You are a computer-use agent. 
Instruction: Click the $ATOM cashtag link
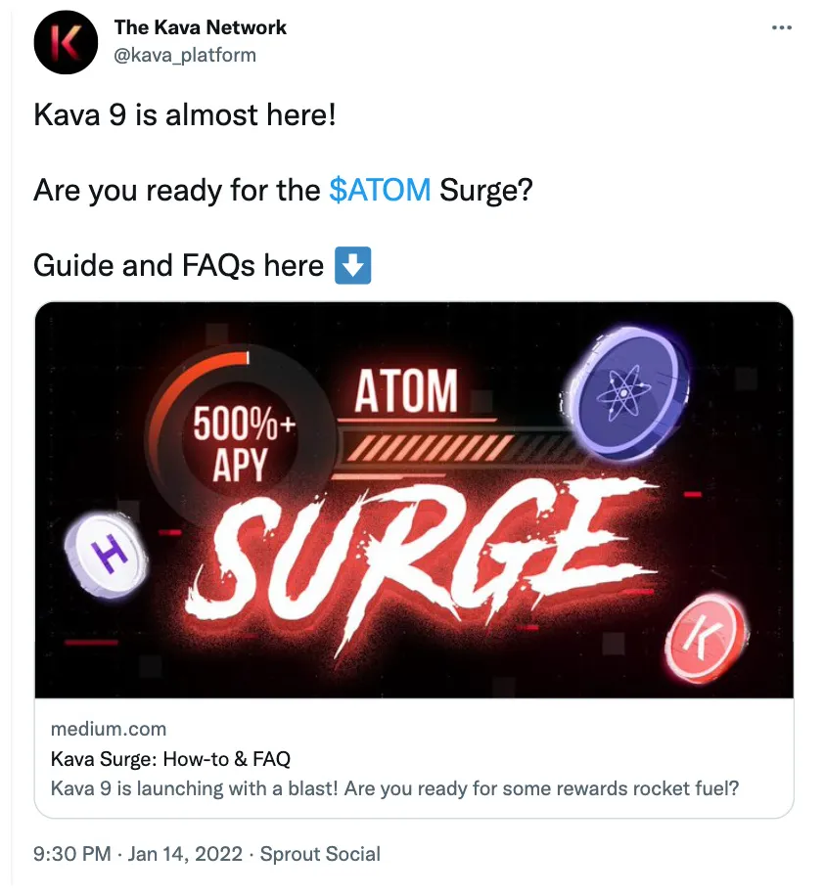380,189
